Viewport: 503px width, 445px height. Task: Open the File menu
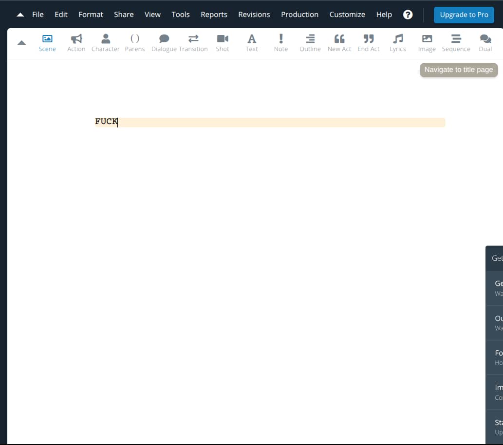point(38,15)
